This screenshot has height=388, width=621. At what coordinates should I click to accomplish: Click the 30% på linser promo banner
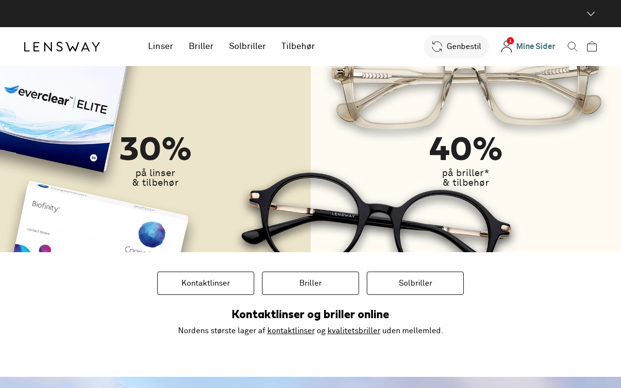coord(155,159)
